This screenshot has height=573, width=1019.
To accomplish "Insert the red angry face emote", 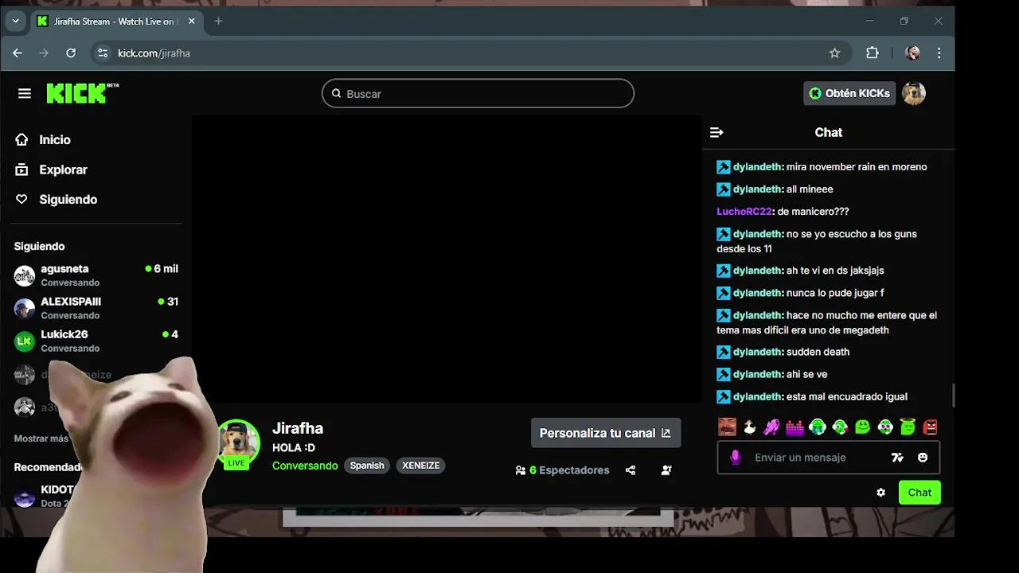I will pyautogui.click(x=930, y=427).
